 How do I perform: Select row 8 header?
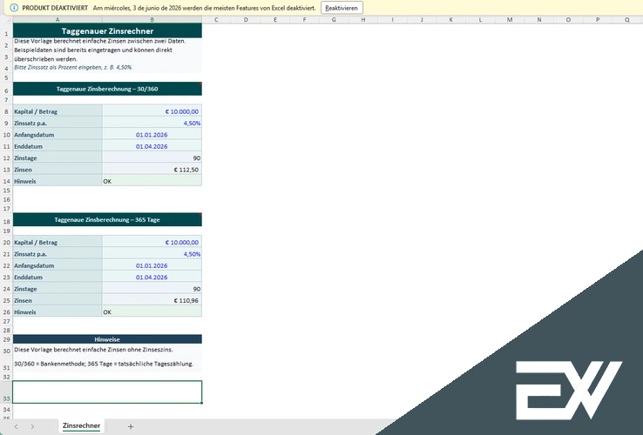pos(6,111)
